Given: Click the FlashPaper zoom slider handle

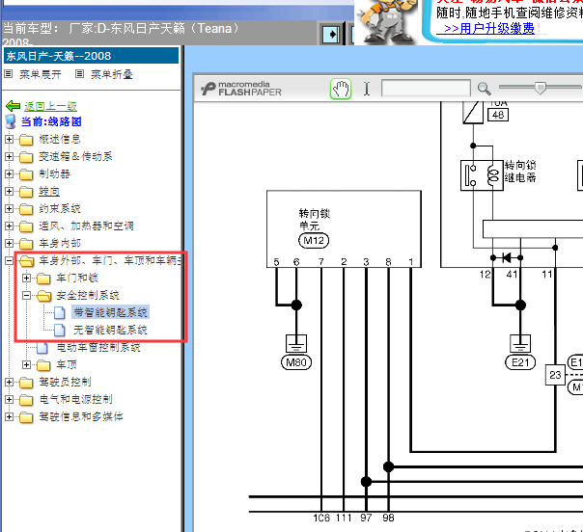Looking at the screenshot, I should point(541,88).
